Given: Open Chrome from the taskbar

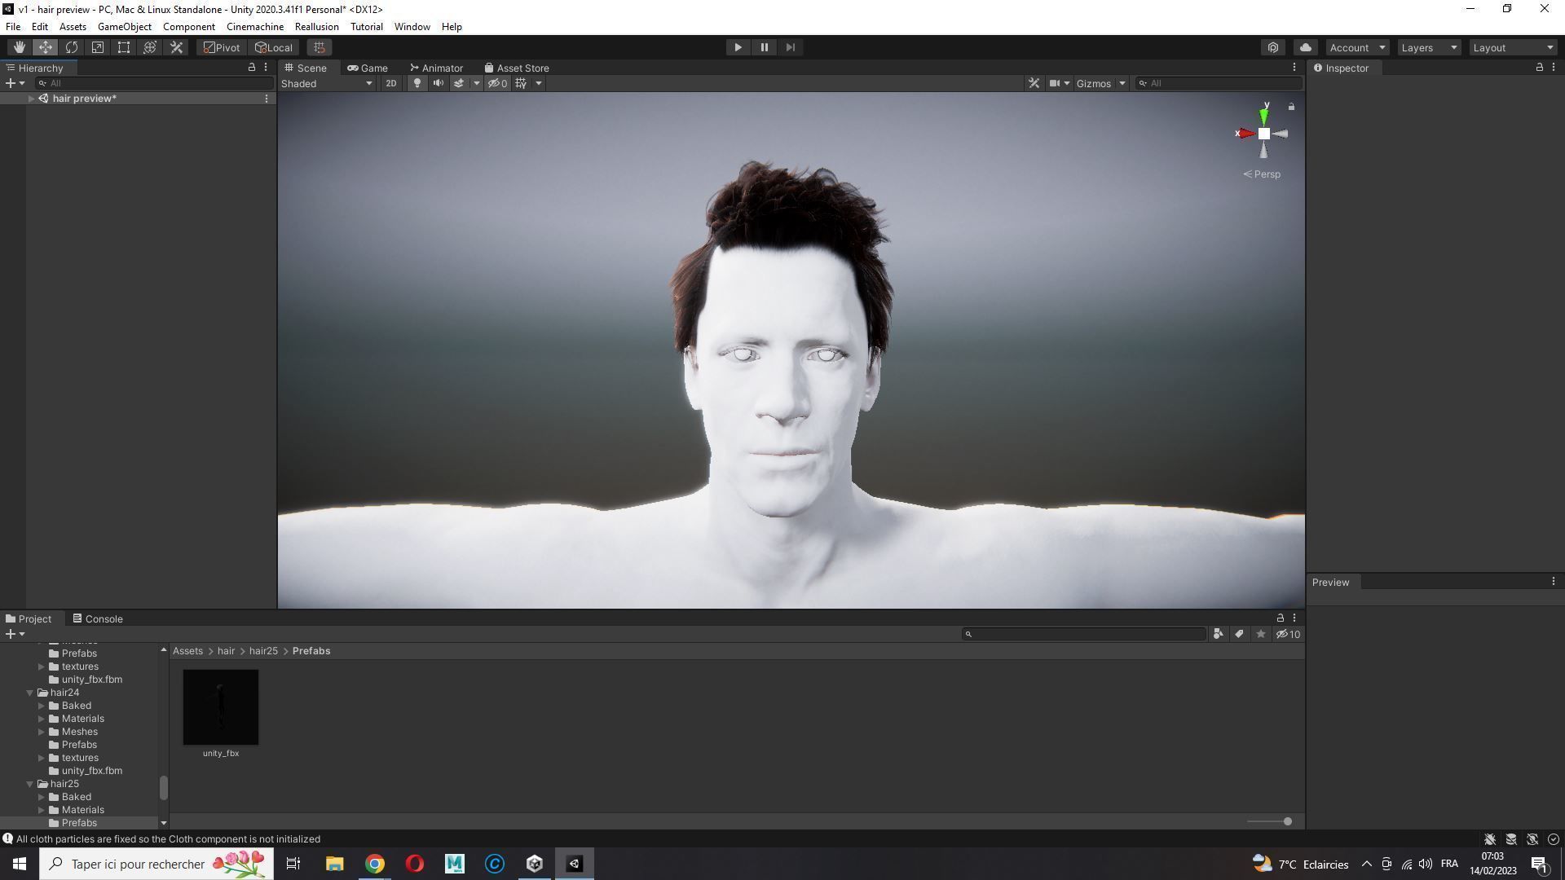Looking at the screenshot, I should point(374,864).
